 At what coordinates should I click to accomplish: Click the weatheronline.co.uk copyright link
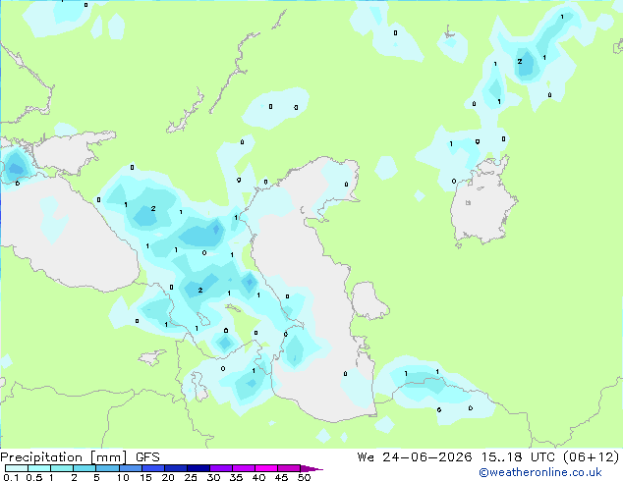point(540,472)
